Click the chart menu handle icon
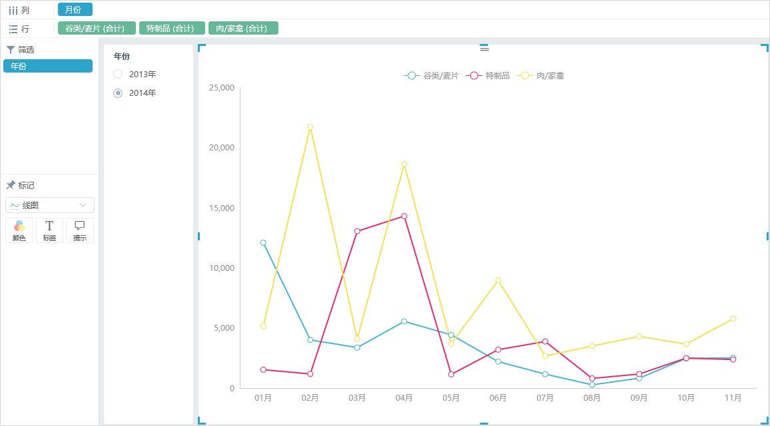This screenshot has height=426, width=770. point(484,49)
